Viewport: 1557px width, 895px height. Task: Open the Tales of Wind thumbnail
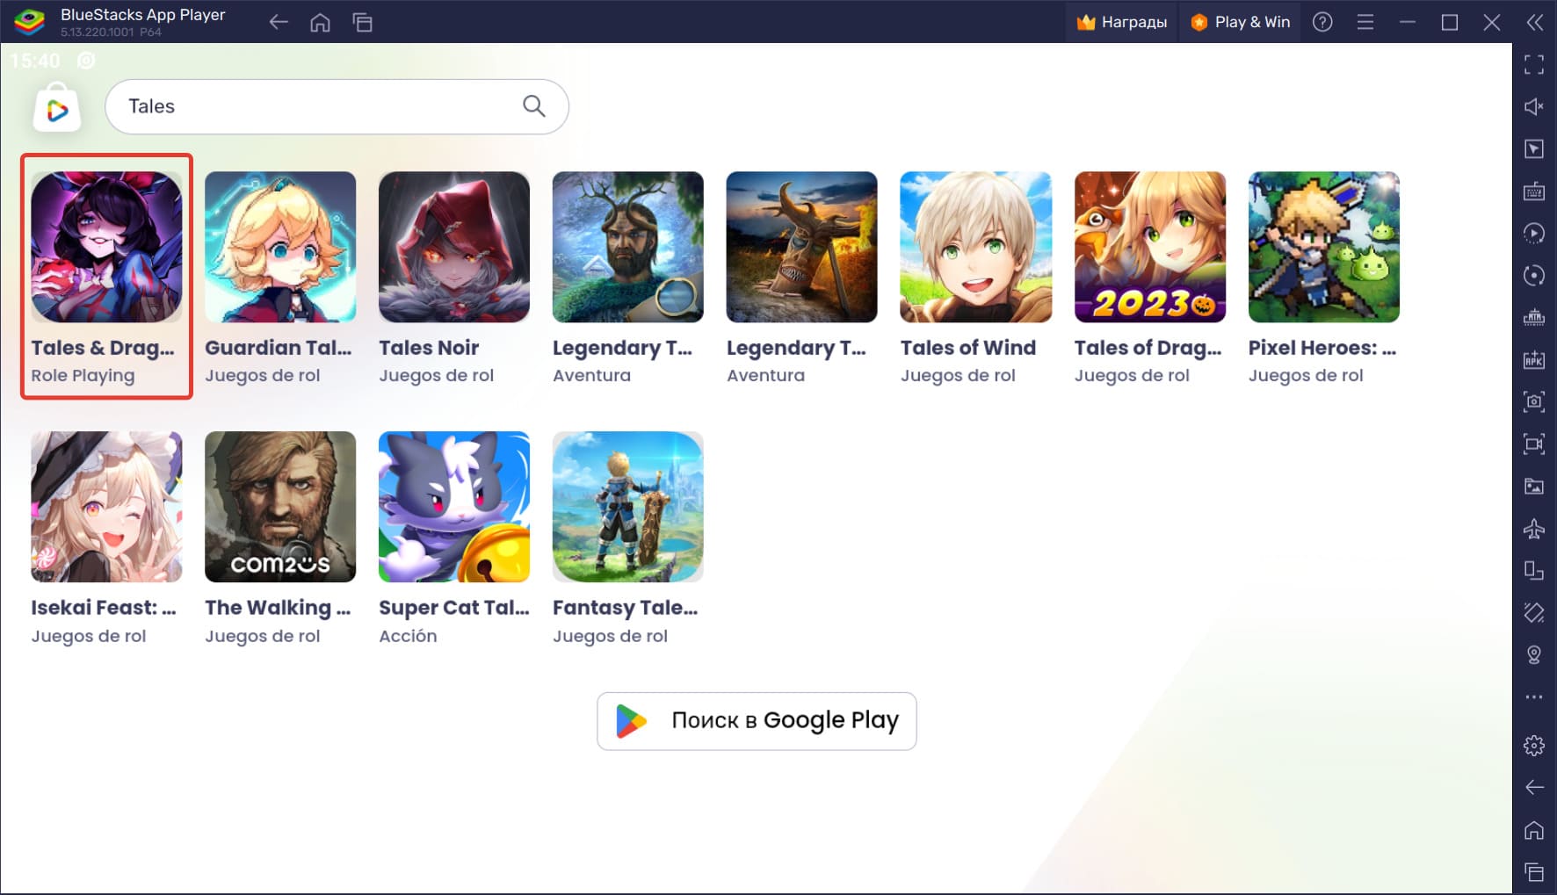point(976,247)
